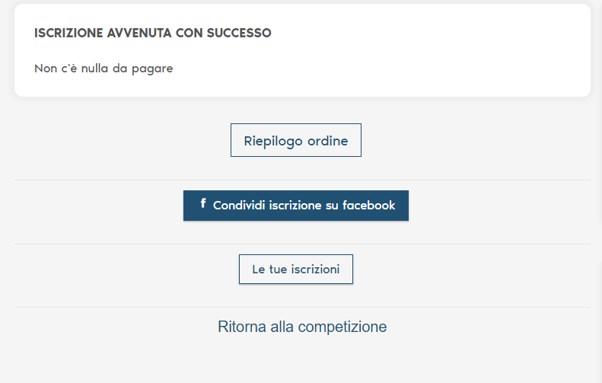Image resolution: width=602 pixels, height=383 pixels.
Task: Click the Facebook "f" logo icon
Action: click(203, 203)
